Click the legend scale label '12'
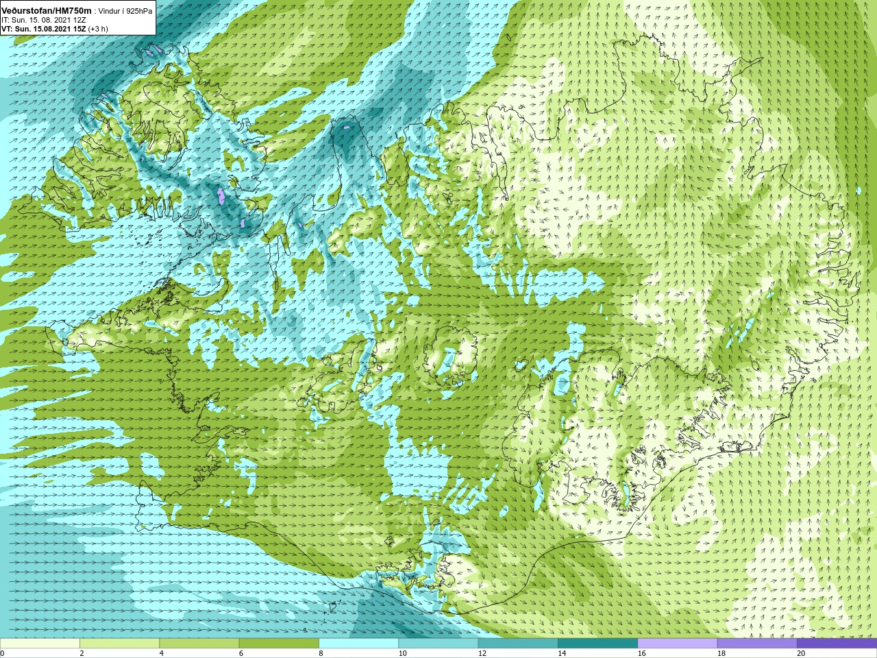The width and height of the screenshot is (877, 658). pyautogui.click(x=482, y=653)
